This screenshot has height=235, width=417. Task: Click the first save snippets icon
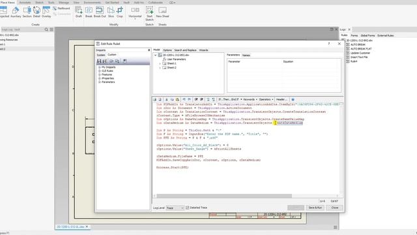pos(99,61)
